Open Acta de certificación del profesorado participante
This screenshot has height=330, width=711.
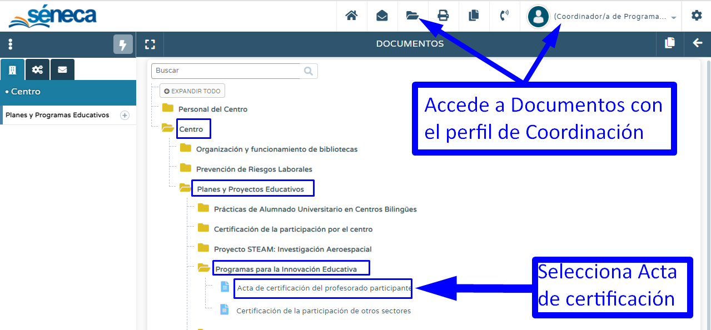pyautogui.click(x=324, y=288)
